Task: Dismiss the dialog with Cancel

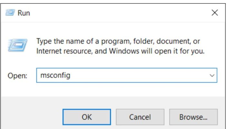Action: coord(140,117)
